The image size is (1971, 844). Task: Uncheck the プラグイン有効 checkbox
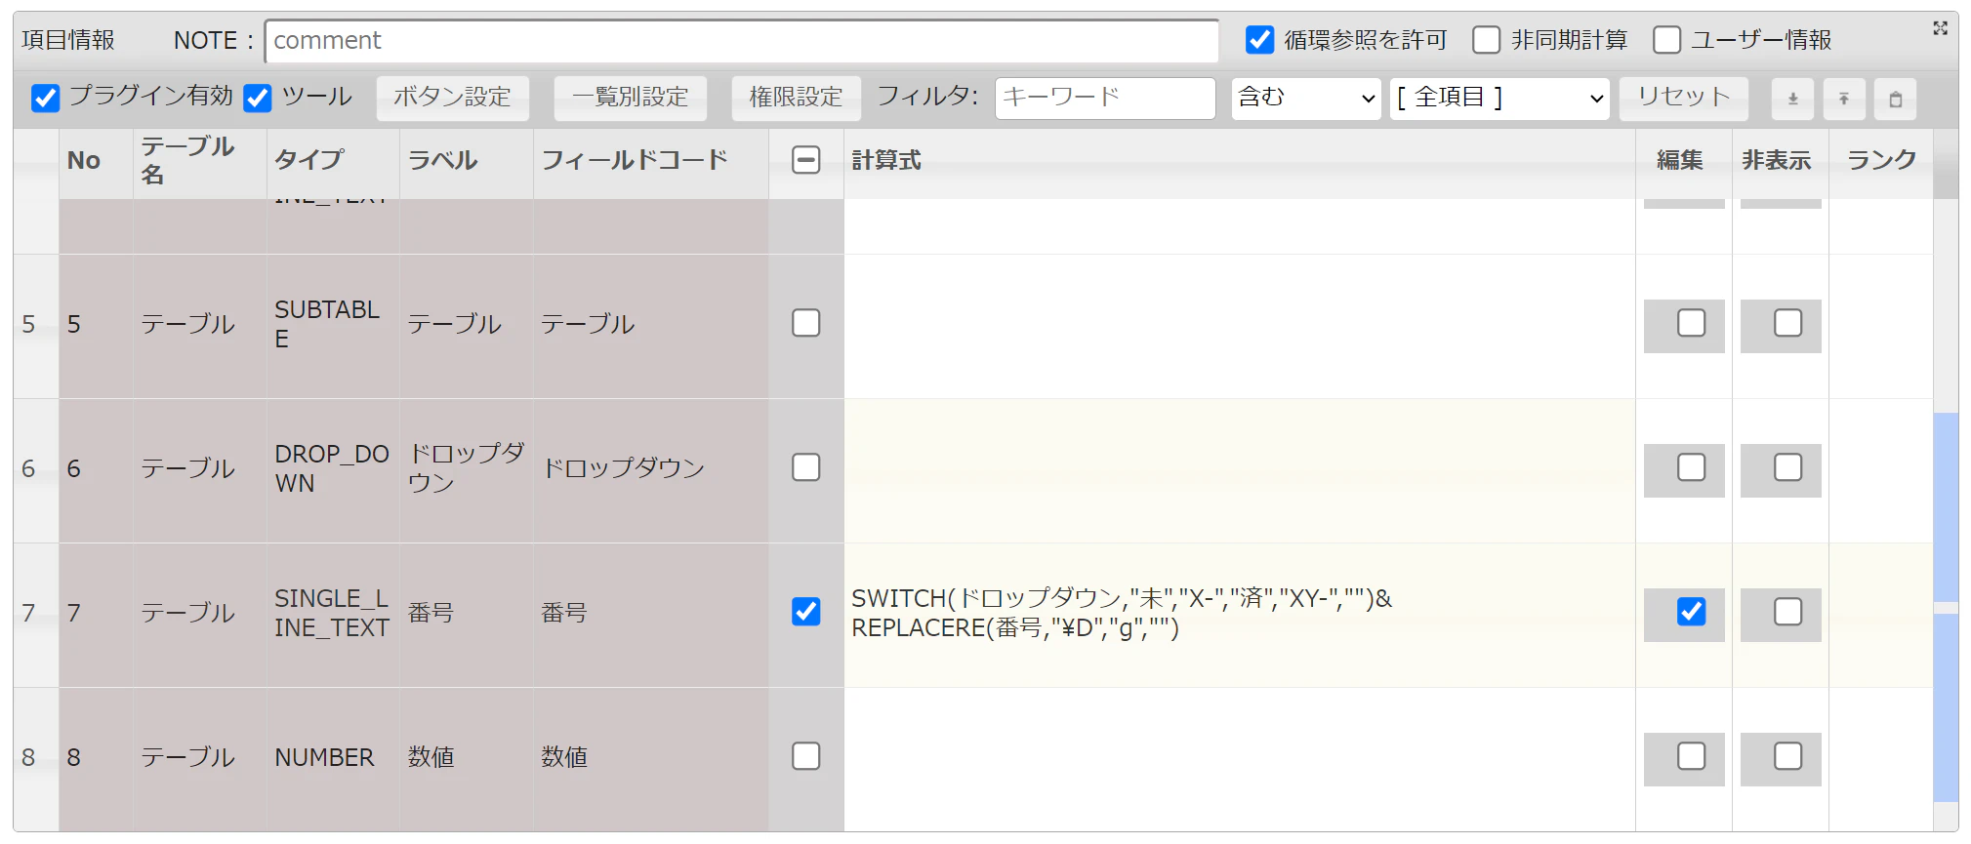click(x=45, y=98)
